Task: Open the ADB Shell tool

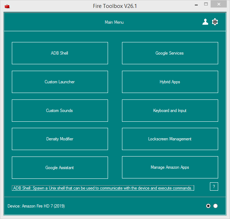Action: (x=60, y=53)
